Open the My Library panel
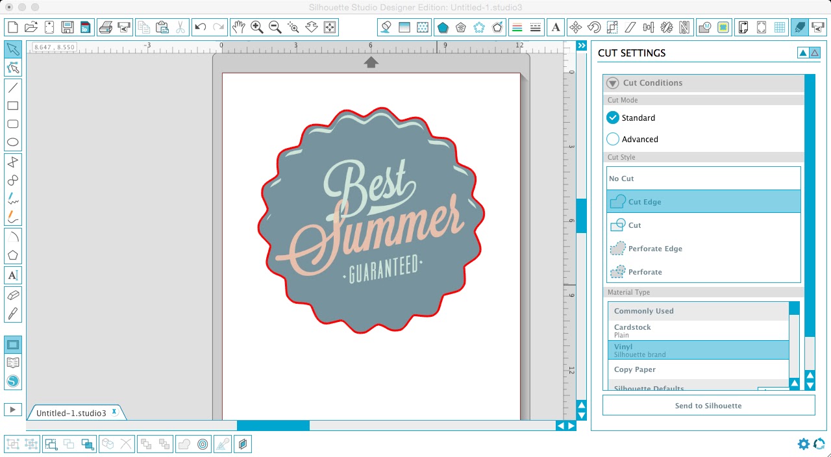Image resolution: width=831 pixels, height=457 pixels. coord(13,362)
